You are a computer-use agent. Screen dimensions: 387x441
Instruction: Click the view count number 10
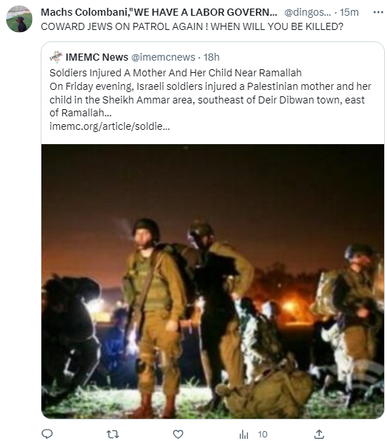click(x=263, y=435)
